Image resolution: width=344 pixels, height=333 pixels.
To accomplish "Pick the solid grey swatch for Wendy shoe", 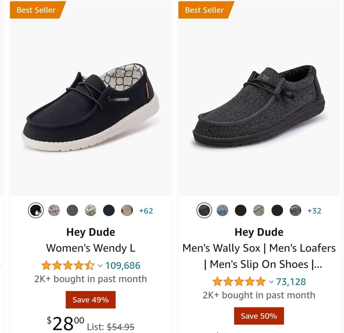I will [72, 210].
